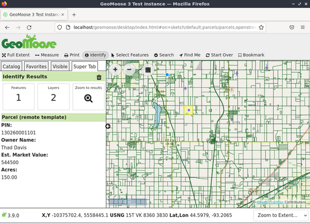Viewport: 310px width, 223px height.
Task: Click the Bookmark tool
Action: 251,55
